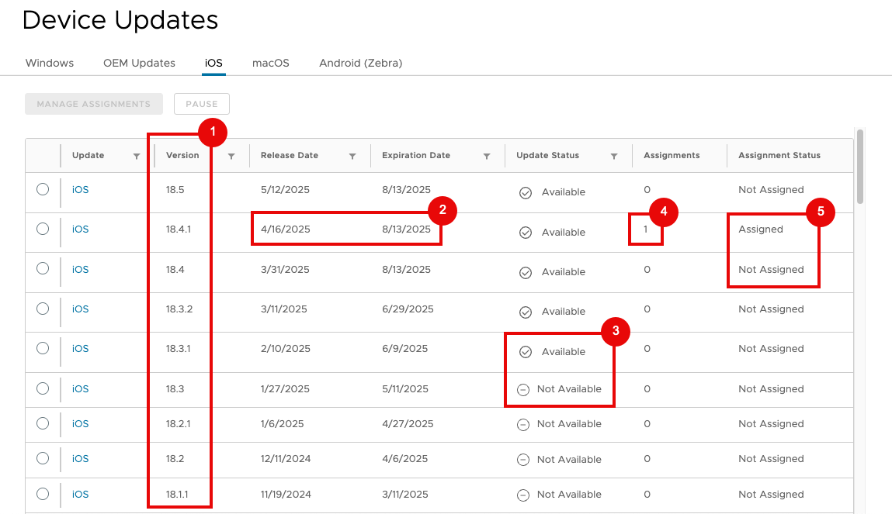
Task: Open the Version column filter
Action: tap(231, 156)
